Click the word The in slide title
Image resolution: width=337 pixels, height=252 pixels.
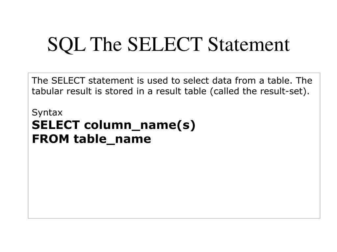point(106,44)
